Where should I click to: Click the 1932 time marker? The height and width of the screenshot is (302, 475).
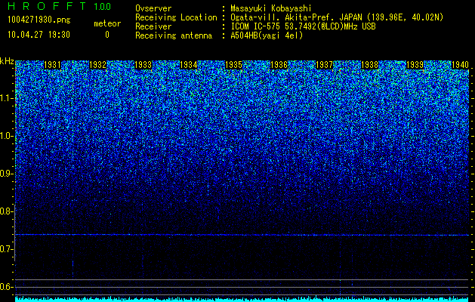[x=98, y=65]
